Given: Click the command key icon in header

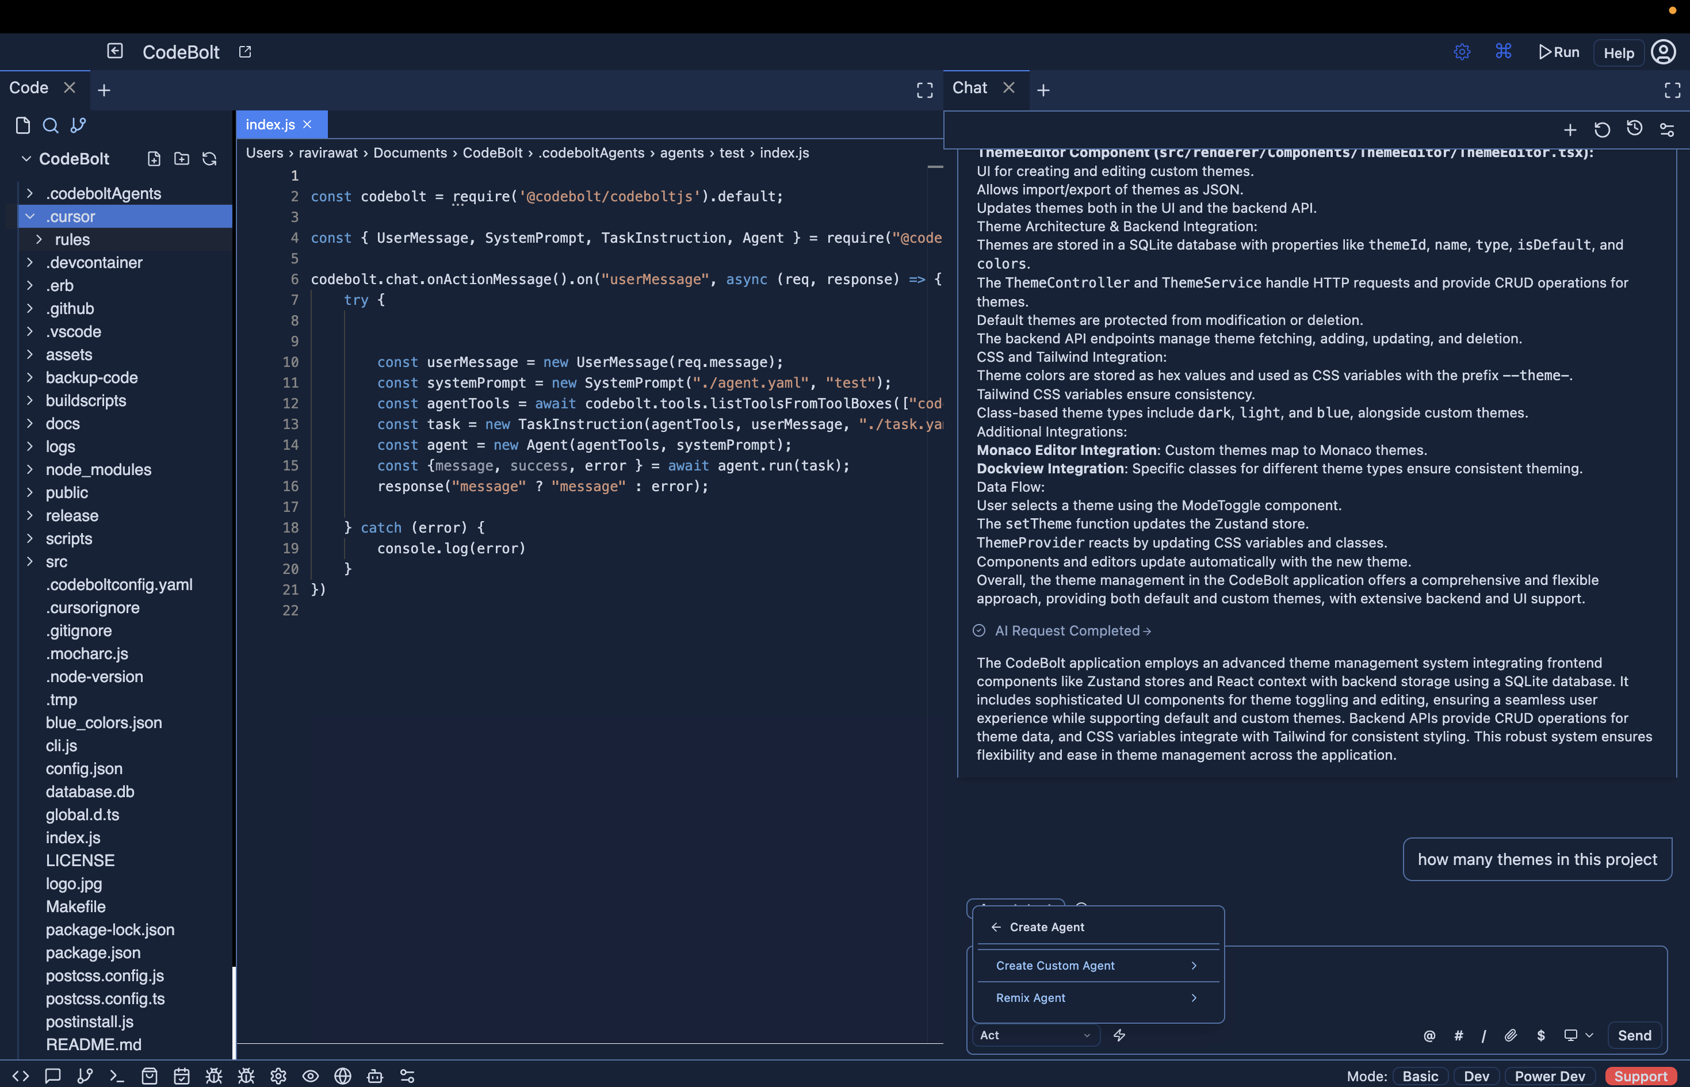Looking at the screenshot, I should coord(1504,51).
